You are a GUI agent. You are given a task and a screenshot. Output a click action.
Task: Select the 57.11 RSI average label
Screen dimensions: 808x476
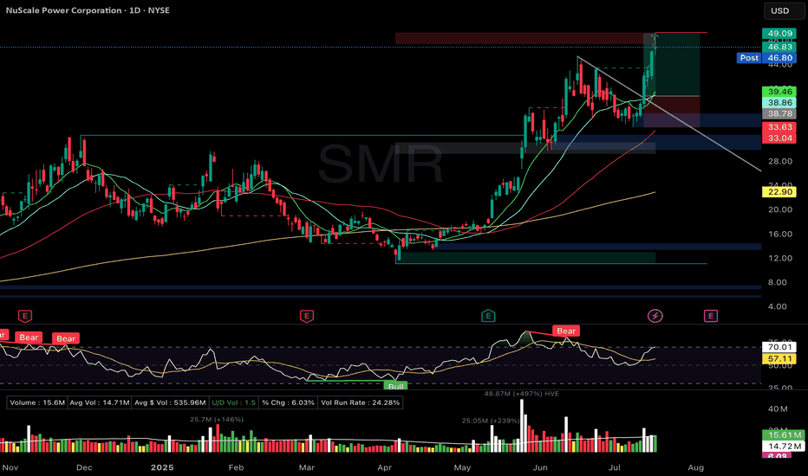(x=779, y=358)
